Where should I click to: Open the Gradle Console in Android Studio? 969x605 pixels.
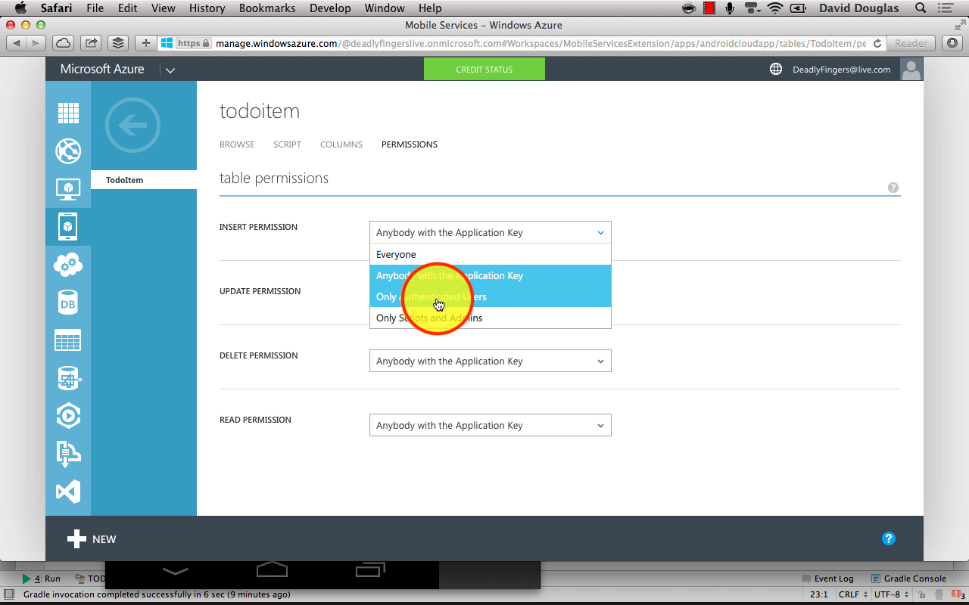point(908,579)
